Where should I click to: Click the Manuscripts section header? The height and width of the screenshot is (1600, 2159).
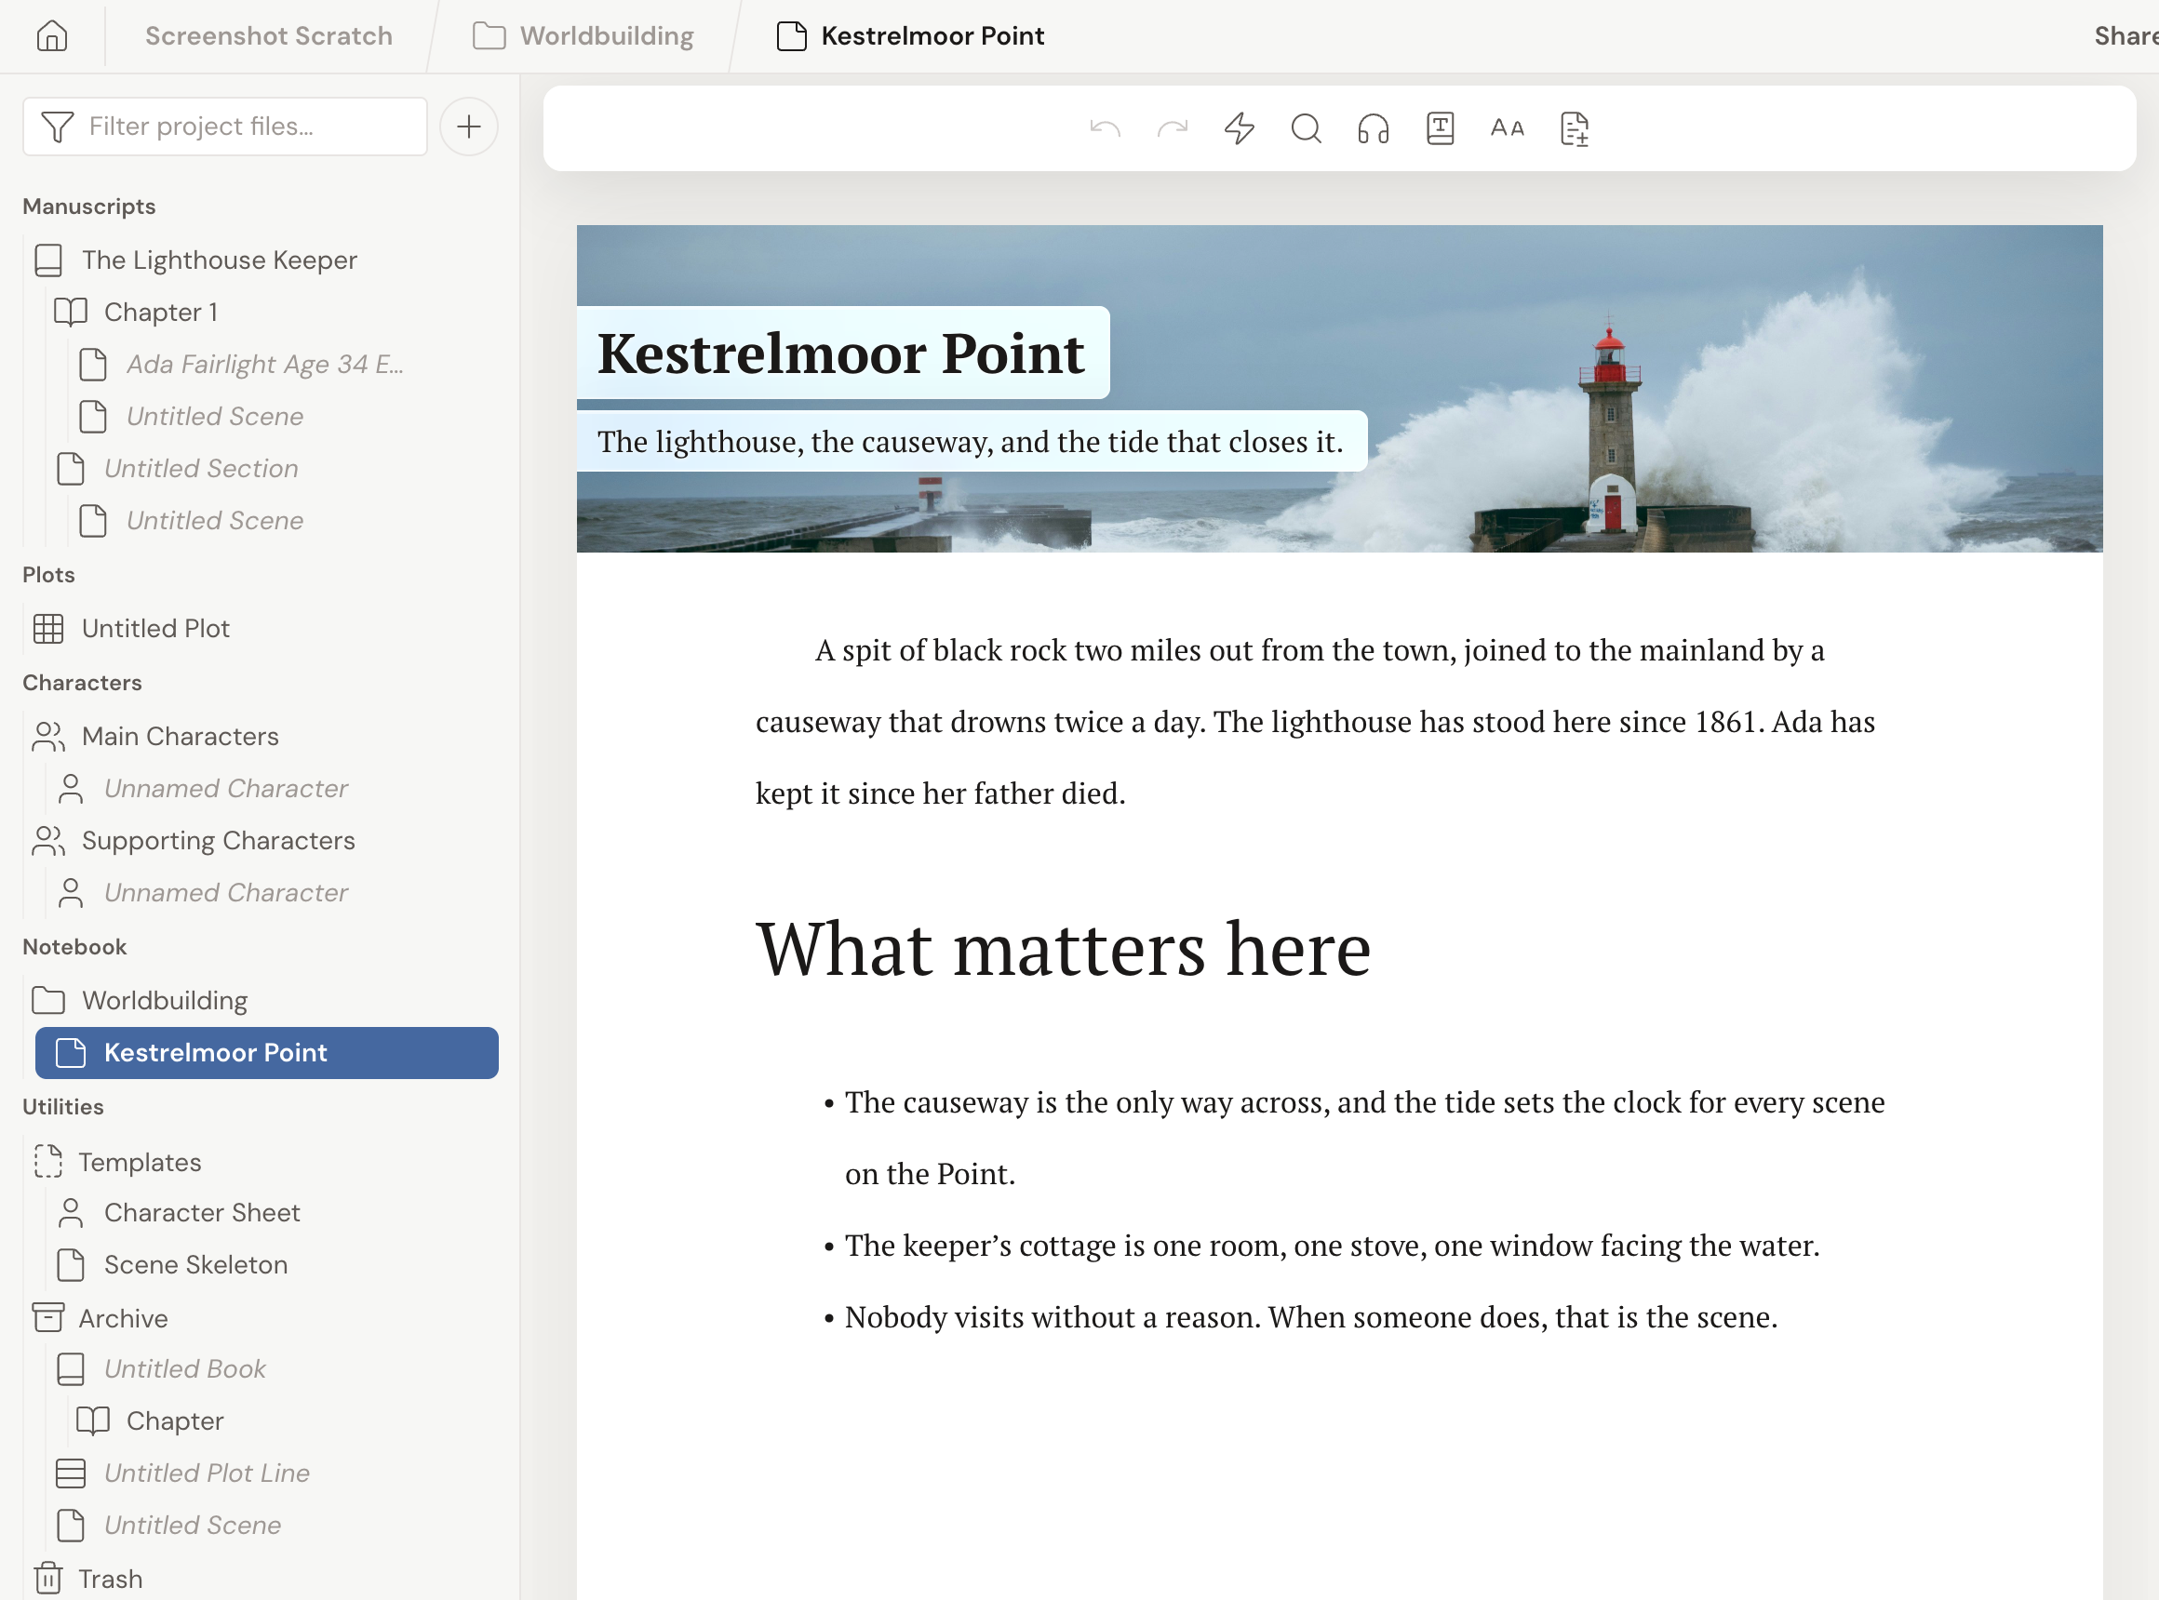(x=89, y=207)
